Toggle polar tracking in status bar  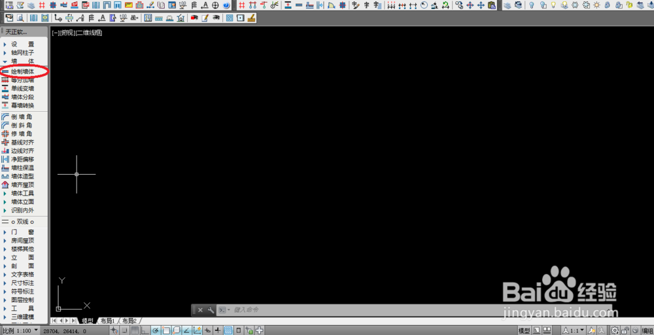point(156,330)
